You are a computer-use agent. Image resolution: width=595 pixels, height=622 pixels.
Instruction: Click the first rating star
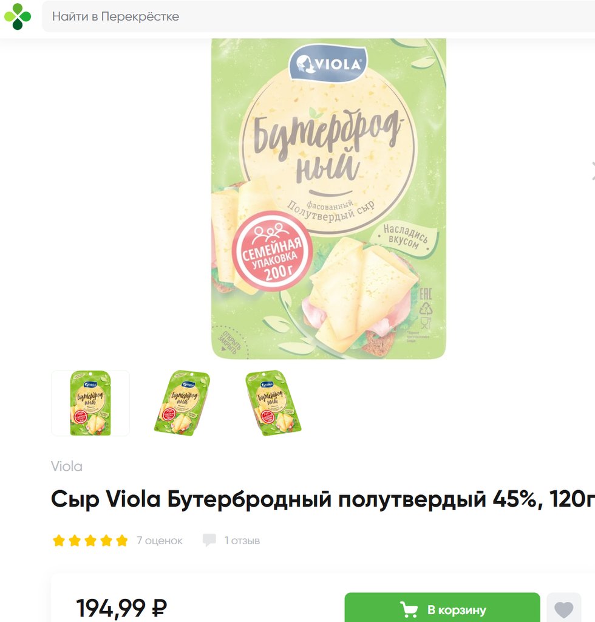coord(59,540)
